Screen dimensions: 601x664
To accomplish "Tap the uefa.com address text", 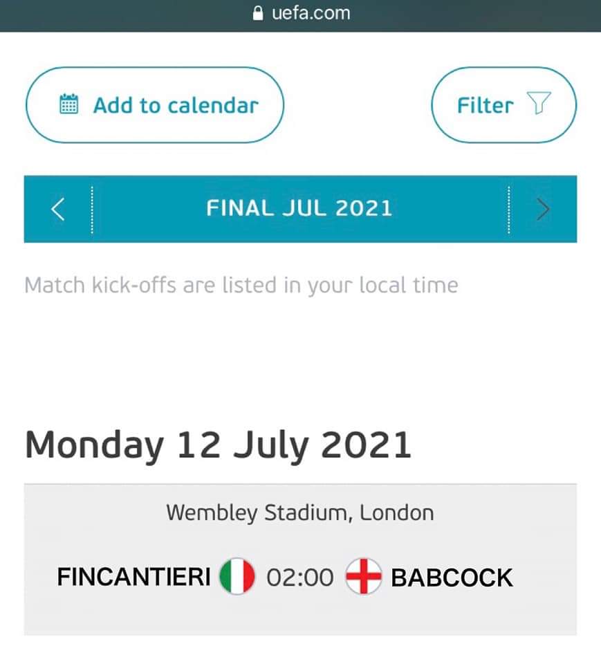I will coord(311,13).
